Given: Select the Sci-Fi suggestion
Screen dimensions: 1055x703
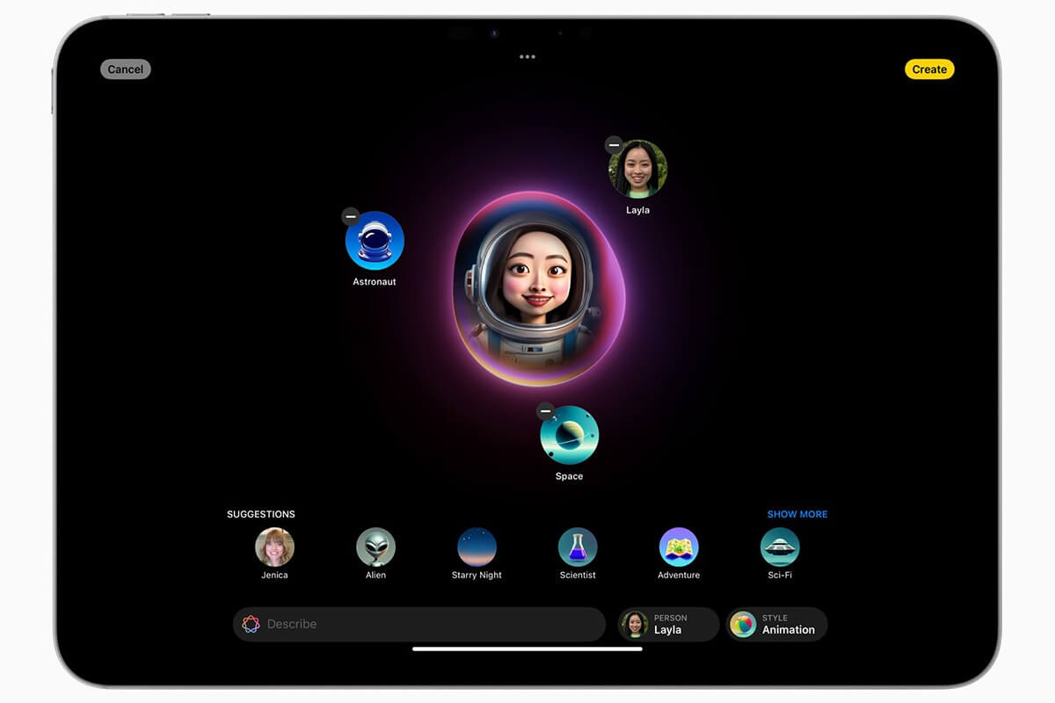Looking at the screenshot, I should coord(779,546).
